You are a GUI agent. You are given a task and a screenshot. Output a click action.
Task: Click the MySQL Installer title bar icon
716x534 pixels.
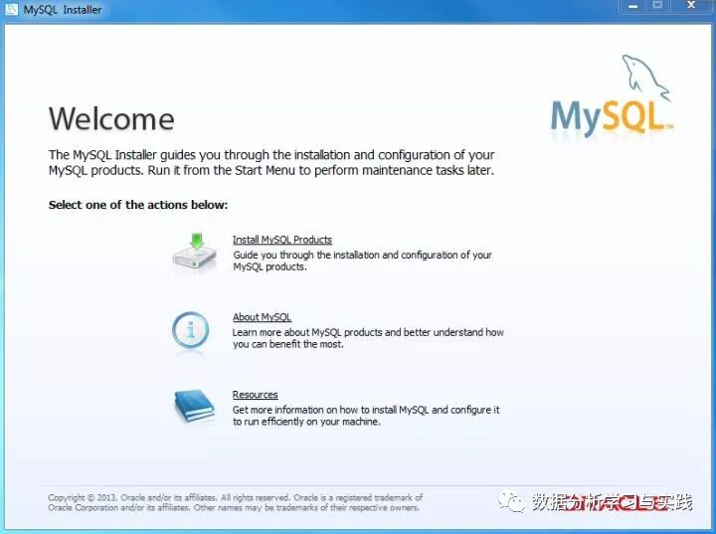pyautogui.click(x=11, y=9)
